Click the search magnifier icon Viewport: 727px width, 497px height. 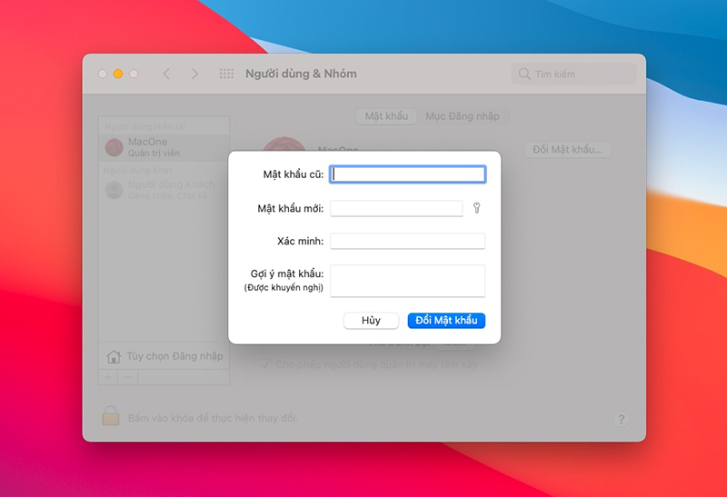click(x=524, y=74)
